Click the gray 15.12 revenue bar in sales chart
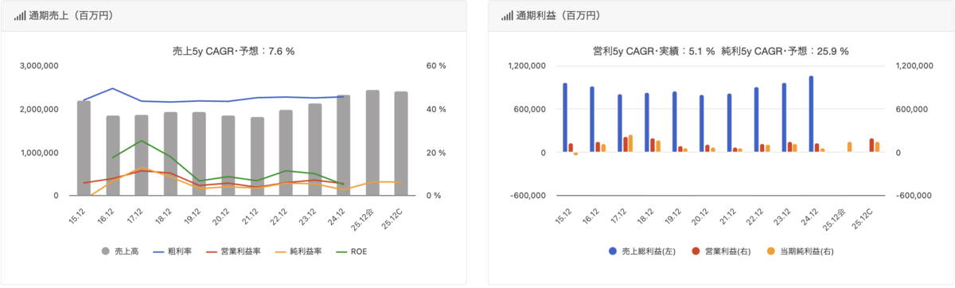 84,148
